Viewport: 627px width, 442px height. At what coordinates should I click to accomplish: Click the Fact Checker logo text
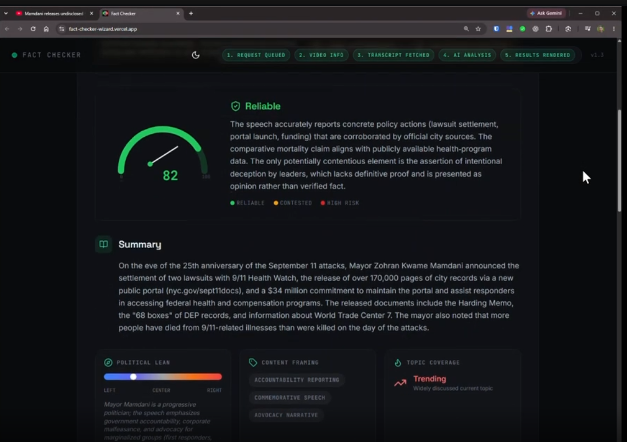(x=52, y=55)
